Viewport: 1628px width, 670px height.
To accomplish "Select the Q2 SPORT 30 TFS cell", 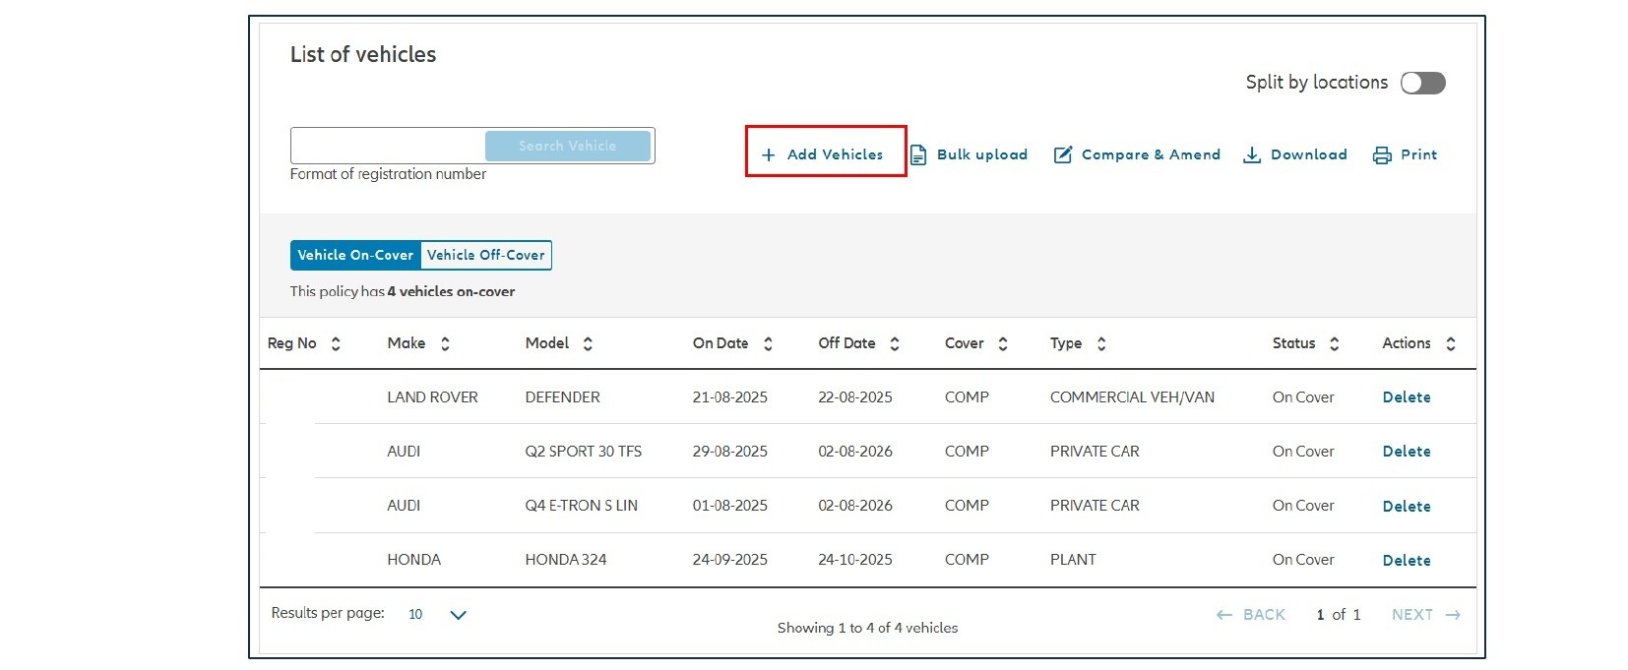I will 583,452.
